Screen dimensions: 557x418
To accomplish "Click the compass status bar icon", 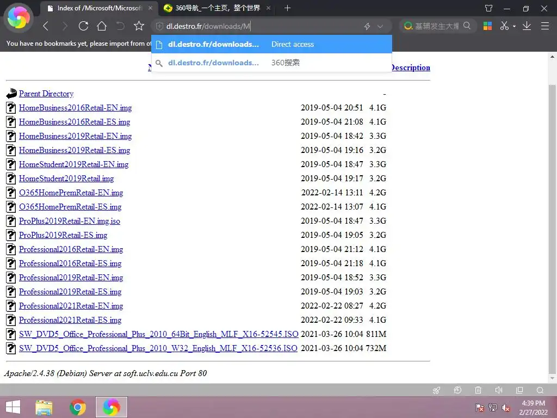I will pos(457,390).
